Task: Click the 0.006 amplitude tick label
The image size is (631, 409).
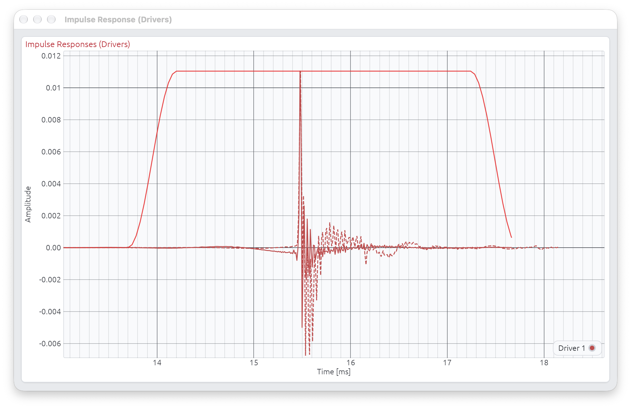Action: tap(51, 152)
